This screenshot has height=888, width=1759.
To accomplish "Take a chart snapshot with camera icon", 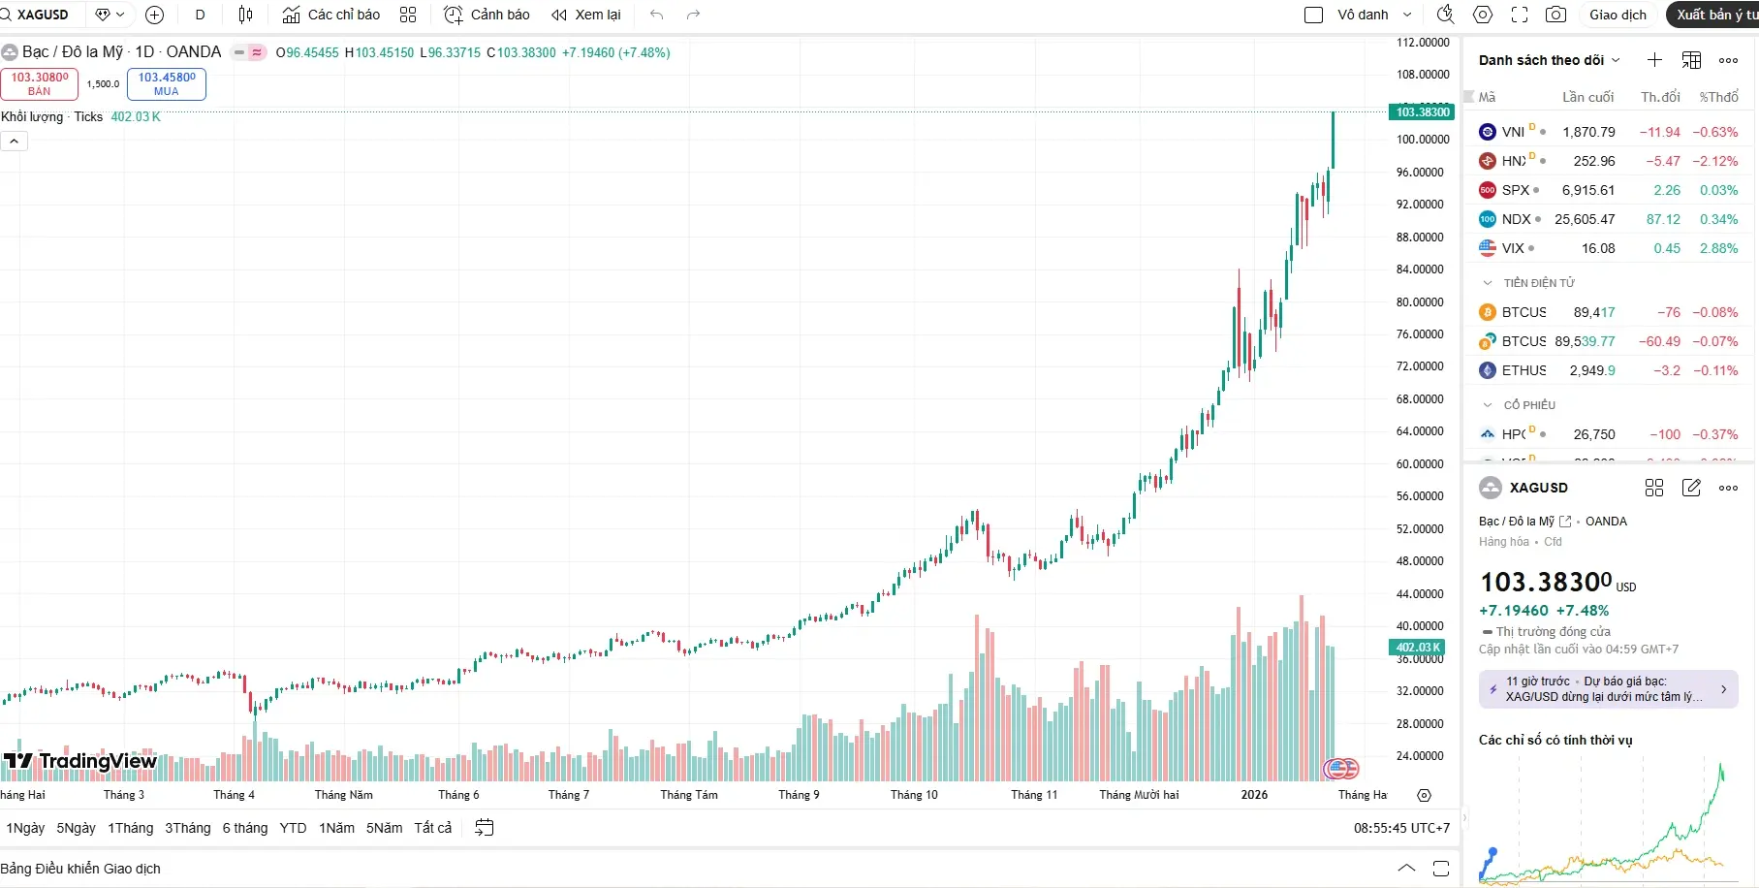I will (1555, 15).
